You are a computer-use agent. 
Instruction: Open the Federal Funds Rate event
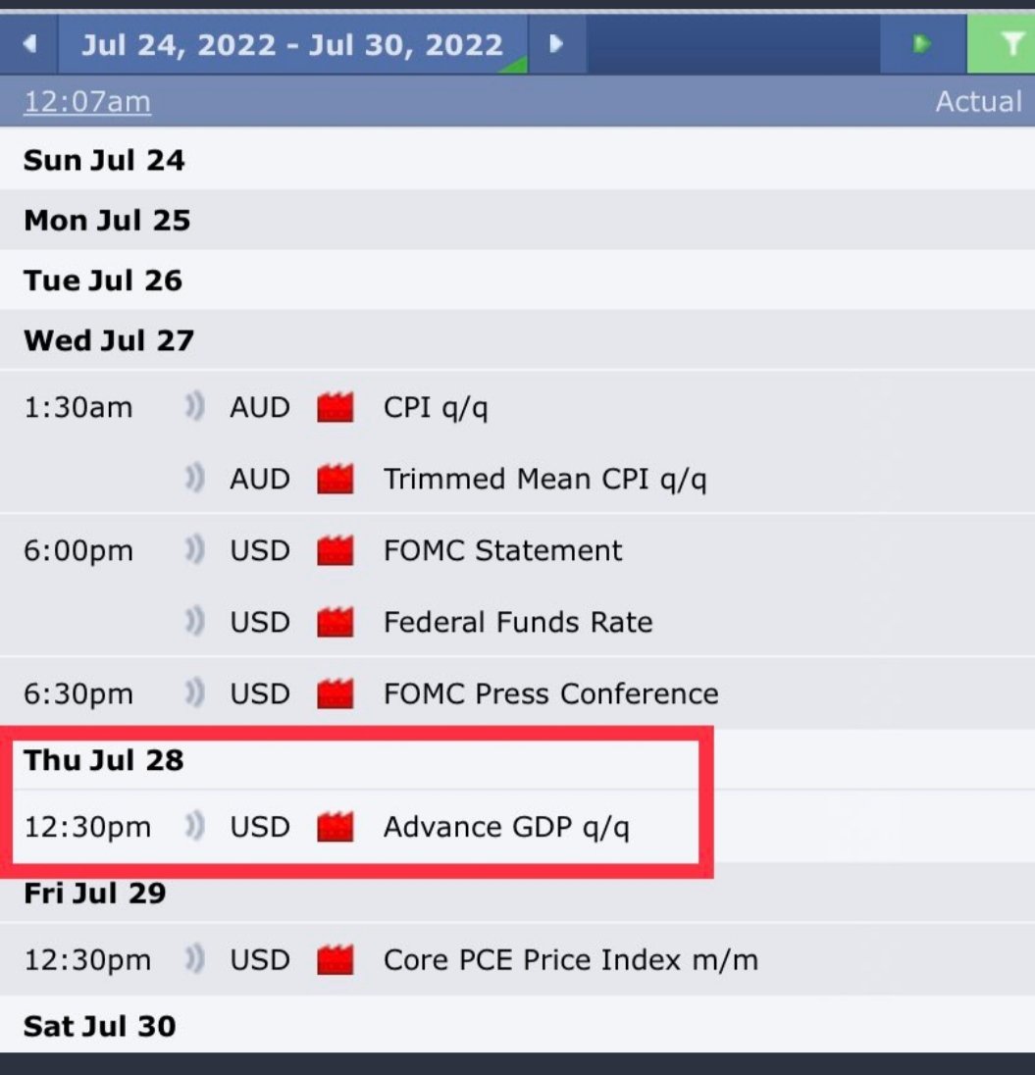[518, 622]
